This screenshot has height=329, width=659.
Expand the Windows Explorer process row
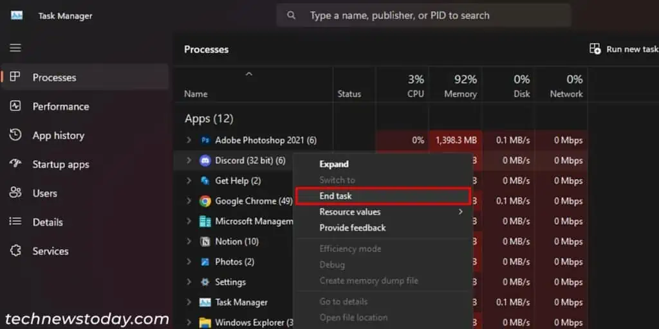point(189,323)
